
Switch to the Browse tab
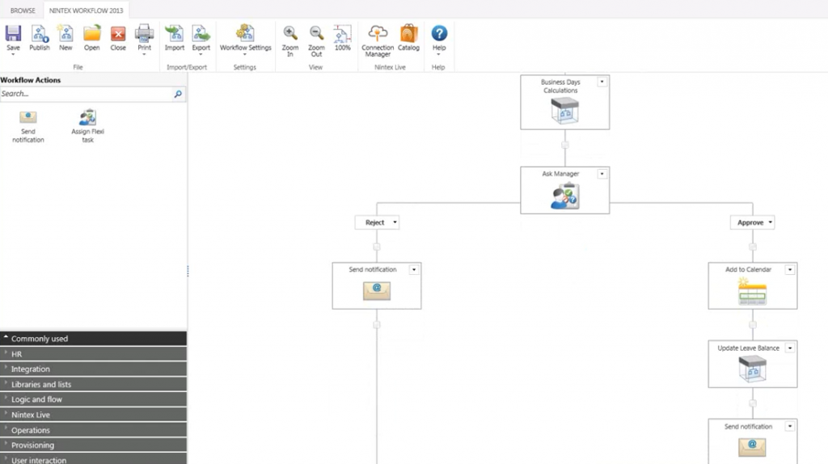[x=23, y=11]
